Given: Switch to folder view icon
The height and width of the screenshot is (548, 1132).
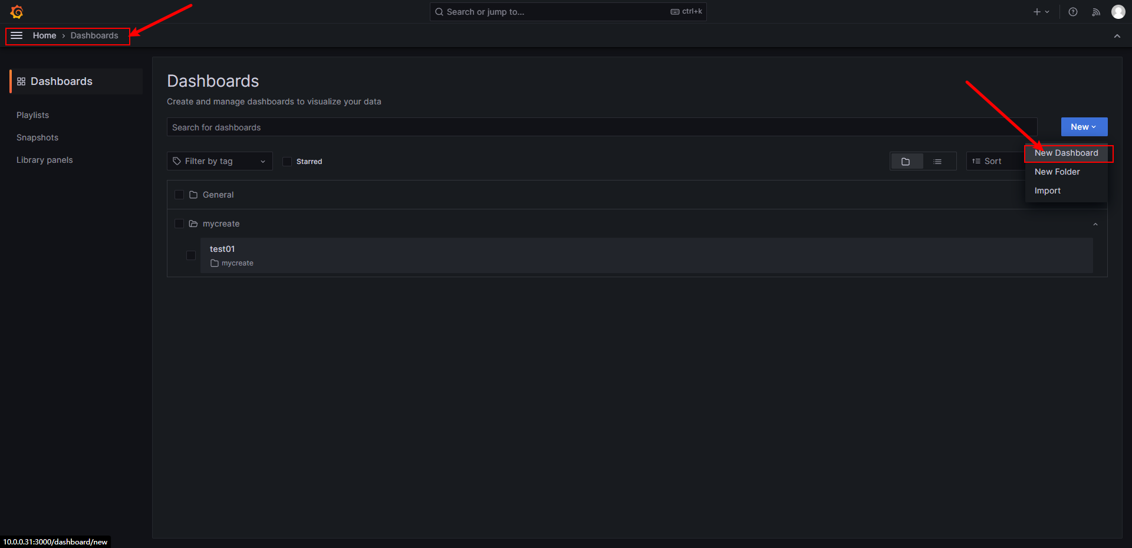Looking at the screenshot, I should tap(906, 161).
